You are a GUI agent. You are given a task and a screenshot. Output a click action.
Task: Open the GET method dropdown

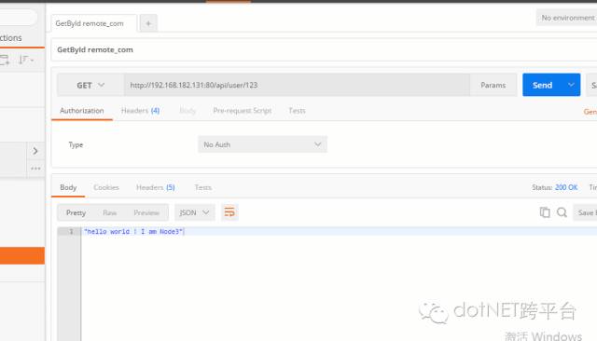(90, 85)
